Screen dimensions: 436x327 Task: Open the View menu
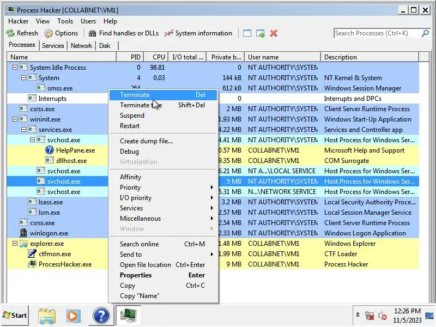coord(43,21)
